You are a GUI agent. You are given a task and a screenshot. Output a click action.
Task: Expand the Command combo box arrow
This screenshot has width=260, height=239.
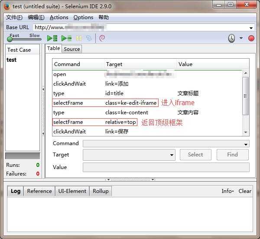click(246, 144)
